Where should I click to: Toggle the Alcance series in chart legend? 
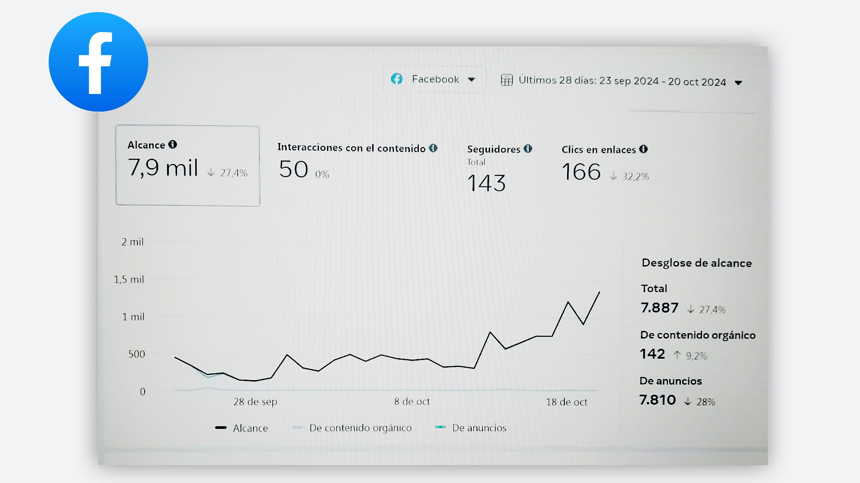pyautogui.click(x=250, y=428)
